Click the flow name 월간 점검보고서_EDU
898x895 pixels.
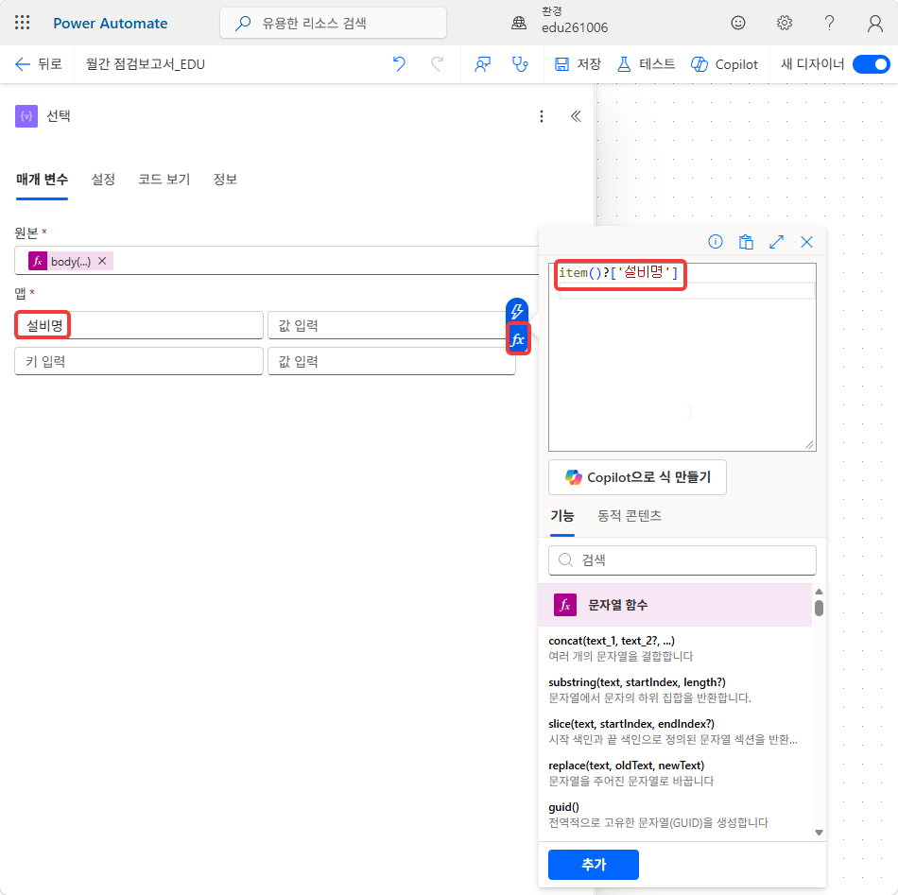click(145, 64)
